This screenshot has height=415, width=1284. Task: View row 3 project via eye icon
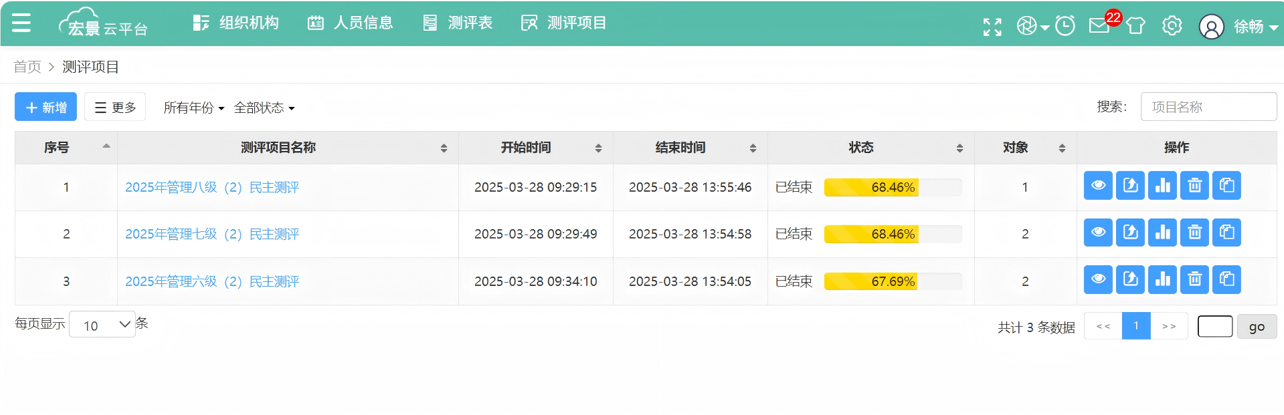(x=1098, y=279)
